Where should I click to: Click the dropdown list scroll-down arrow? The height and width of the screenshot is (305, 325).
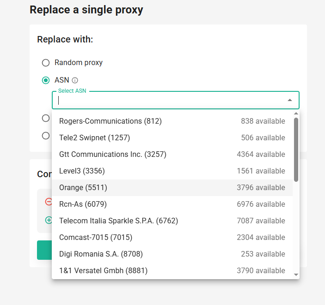(x=296, y=275)
